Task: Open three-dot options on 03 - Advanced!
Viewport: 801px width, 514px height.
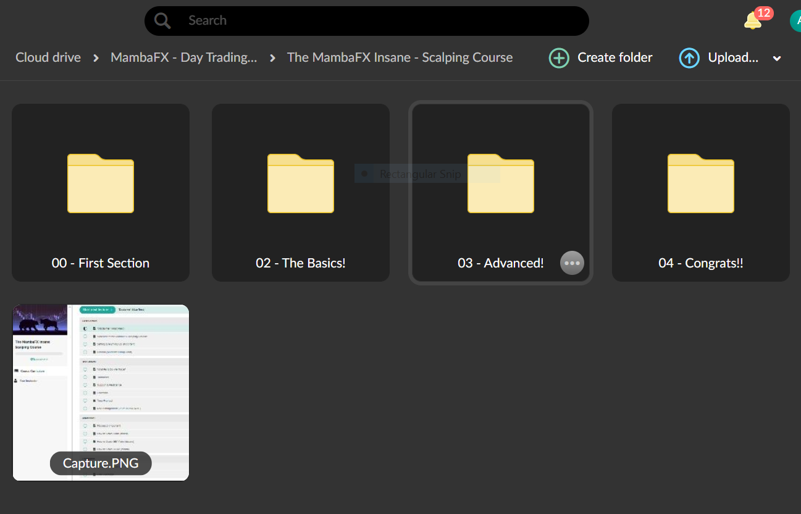Action: 572,263
